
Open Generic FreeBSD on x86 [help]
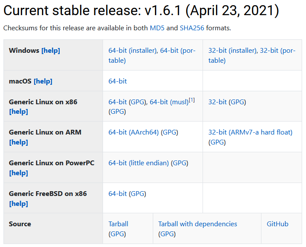click(x=19, y=204)
